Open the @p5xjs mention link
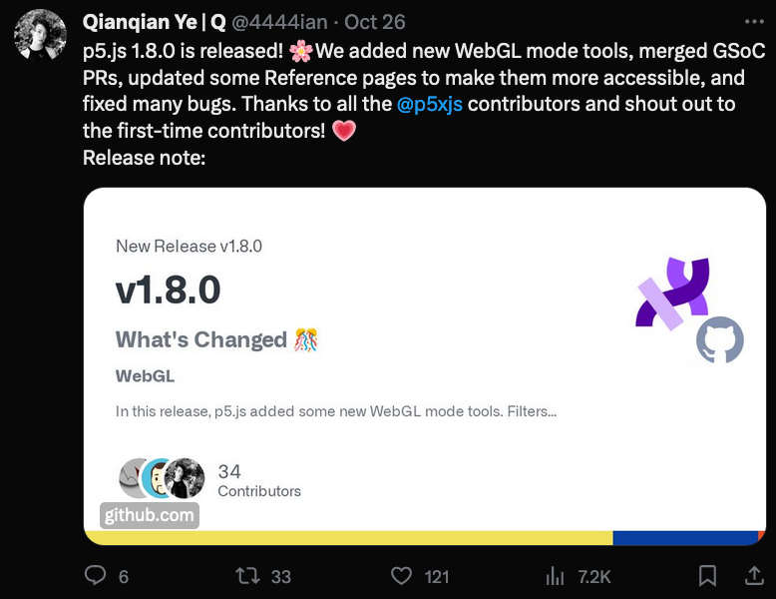776x599 pixels. point(430,104)
